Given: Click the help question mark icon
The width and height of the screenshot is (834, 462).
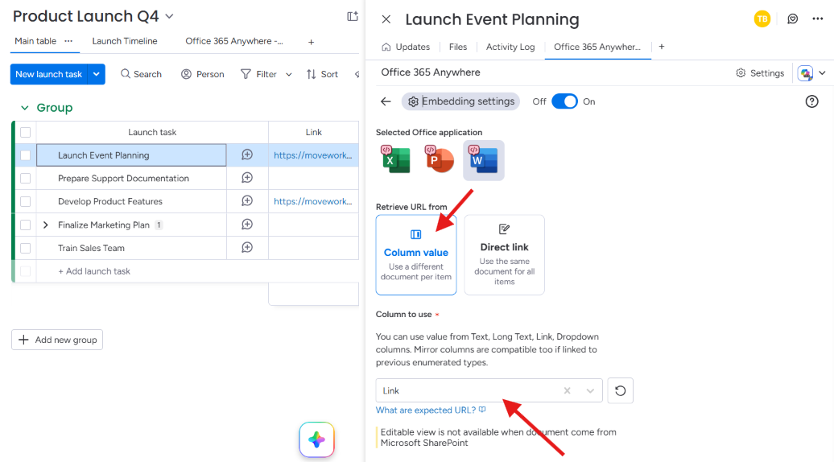Looking at the screenshot, I should pos(811,101).
